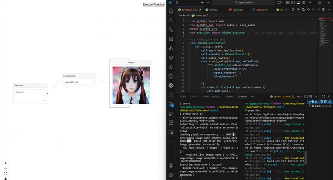Zoom out the workflow canvas

coord(6,168)
